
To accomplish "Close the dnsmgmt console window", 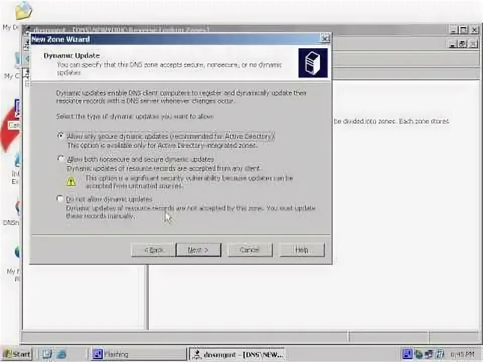I will pos(474,30).
